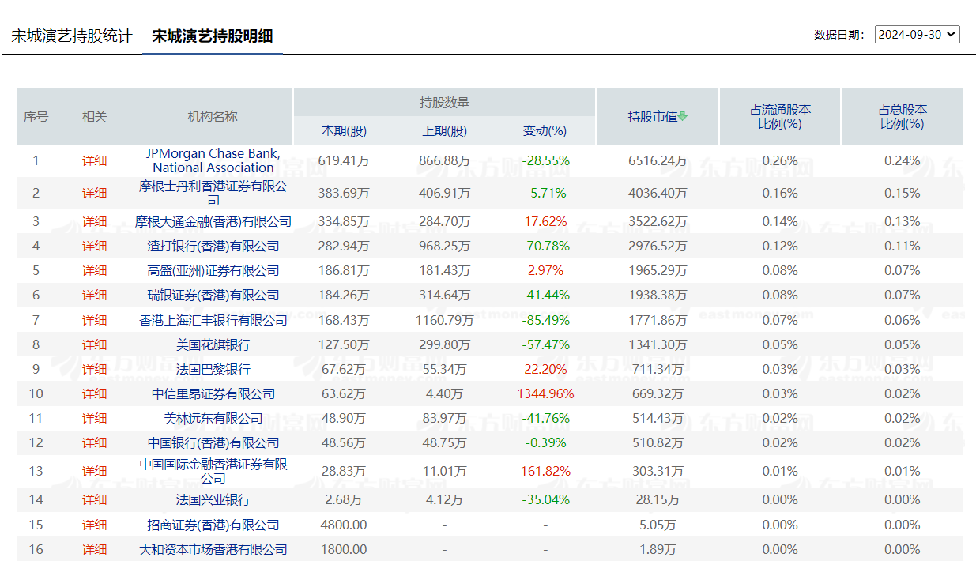Screen dimensions: 976x576
Task: Click institution name 大和资本市场香港有限公司
Action: [x=213, y=549]
